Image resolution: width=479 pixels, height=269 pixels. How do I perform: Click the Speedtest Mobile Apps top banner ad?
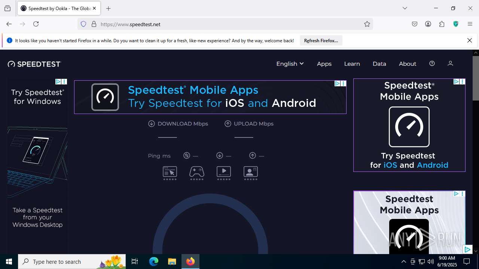coord(210,97)
